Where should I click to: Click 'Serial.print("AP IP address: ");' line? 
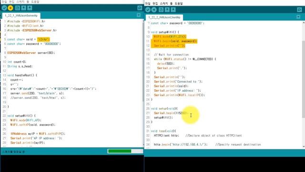[36, 138]
